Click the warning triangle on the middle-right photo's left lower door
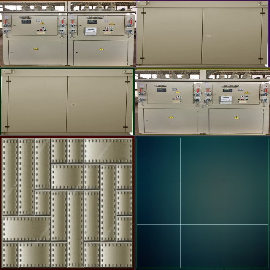The height and width of the screenshot is (270, 270). tap(171, 117)
